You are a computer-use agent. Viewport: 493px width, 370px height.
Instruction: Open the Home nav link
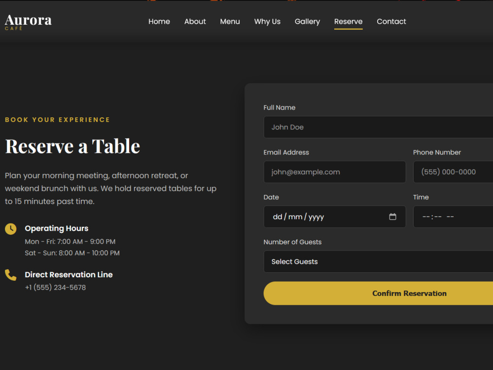[x=159, y=21]
